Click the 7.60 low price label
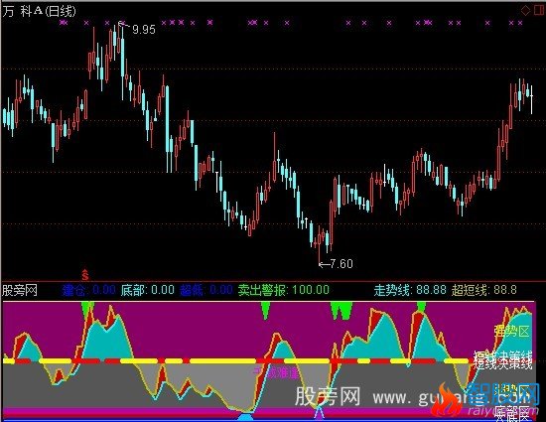The image size is (546, 422). click(341, 263)
